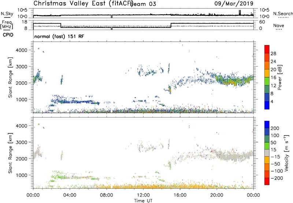This screenshot has width=293, height=203.
Task: Click the 'CPID' label
Action: point(8,35)
